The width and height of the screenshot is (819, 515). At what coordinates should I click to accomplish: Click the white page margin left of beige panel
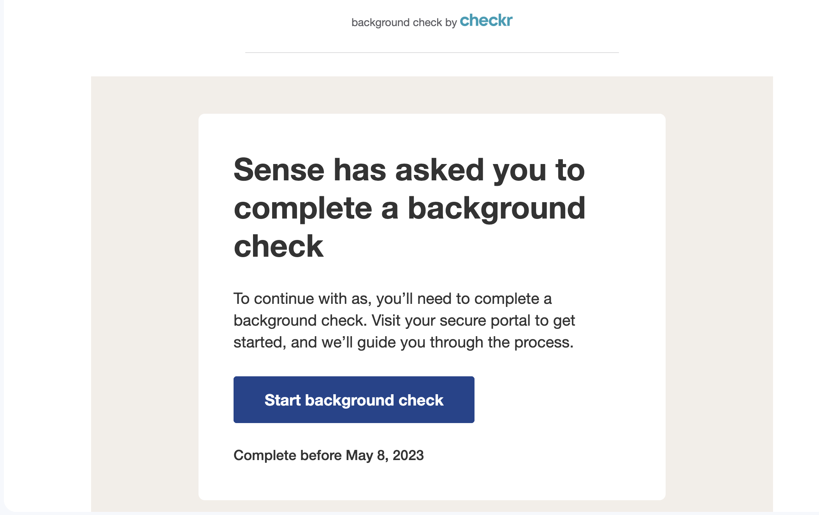(47, 273)
